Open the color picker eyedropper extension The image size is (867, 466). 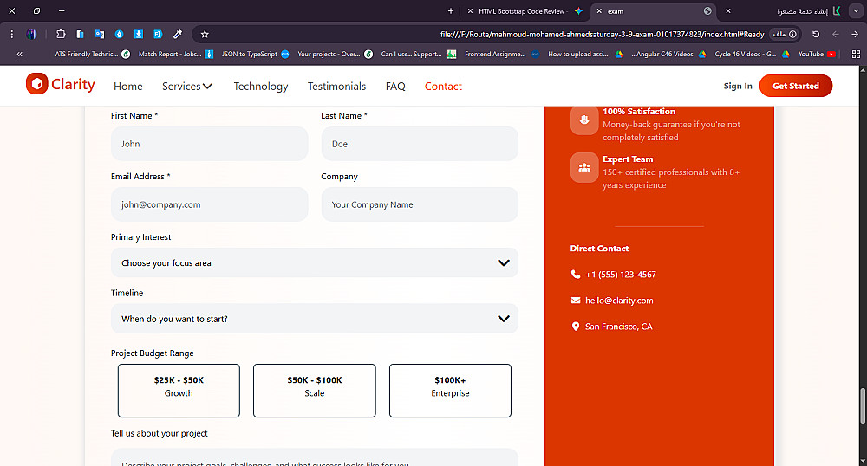(x=178, y=35)
